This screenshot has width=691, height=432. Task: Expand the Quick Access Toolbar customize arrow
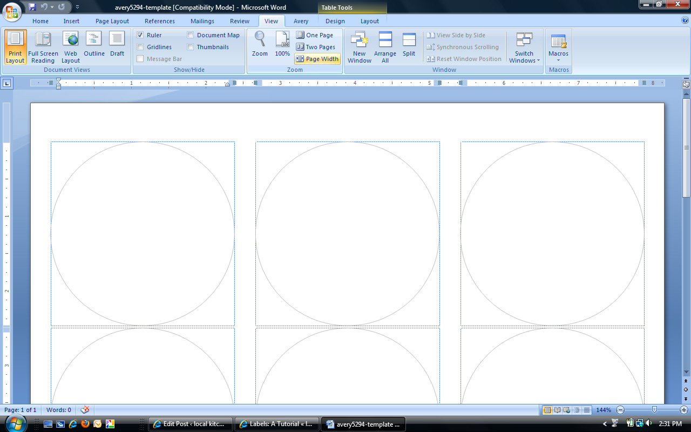point(78,7)
